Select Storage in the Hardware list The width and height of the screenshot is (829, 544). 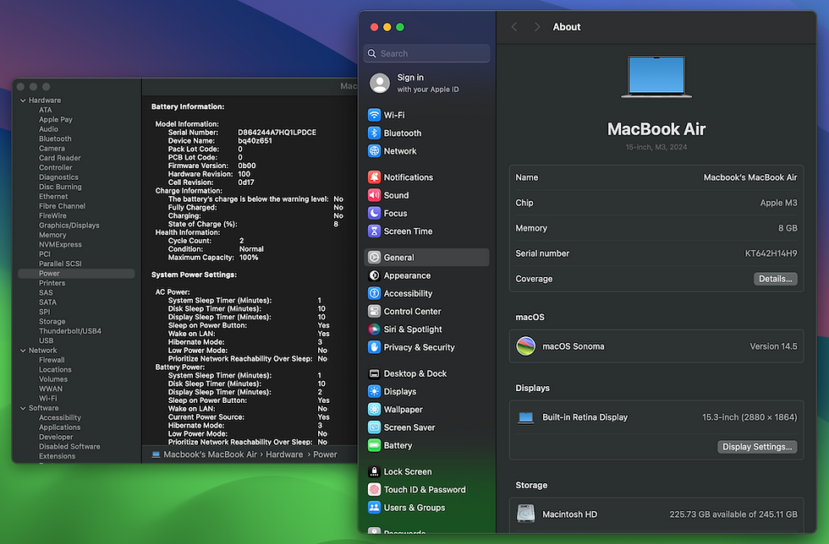tap(52, 322)
